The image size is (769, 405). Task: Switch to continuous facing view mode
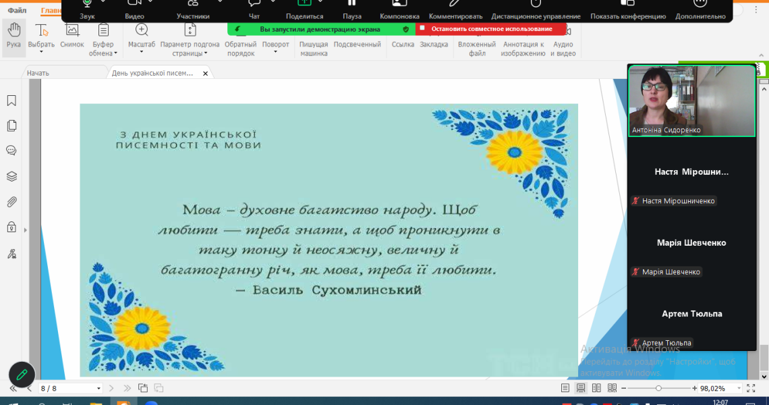(x=612, y=388)
